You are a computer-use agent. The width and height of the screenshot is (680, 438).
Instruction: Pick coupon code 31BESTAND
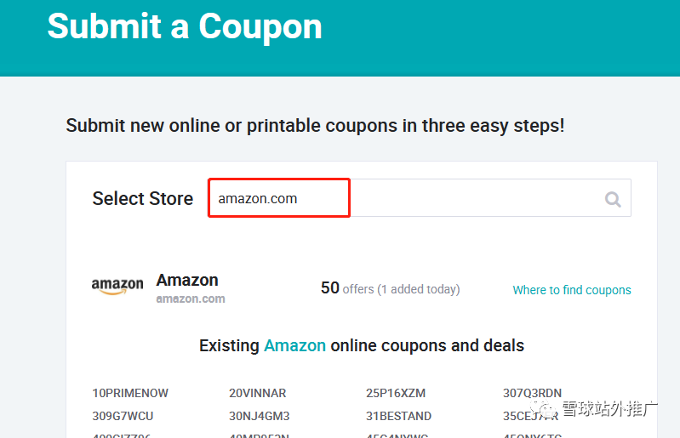pos(399,416)
